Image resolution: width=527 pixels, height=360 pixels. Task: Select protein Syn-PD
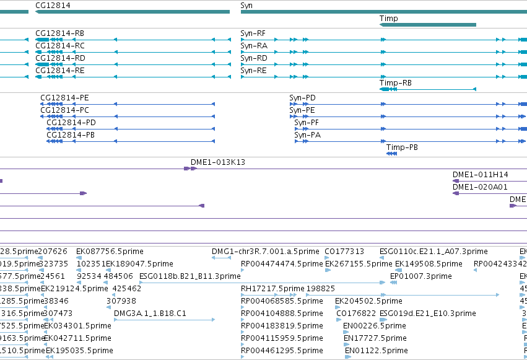click(x=302, y=98)
